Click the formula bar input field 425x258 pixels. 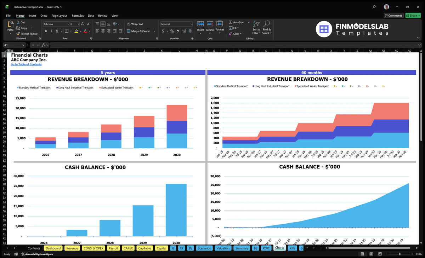pyautogui.click(x=236, y=45)
